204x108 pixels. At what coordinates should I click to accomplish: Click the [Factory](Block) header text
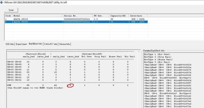point(36,54)
